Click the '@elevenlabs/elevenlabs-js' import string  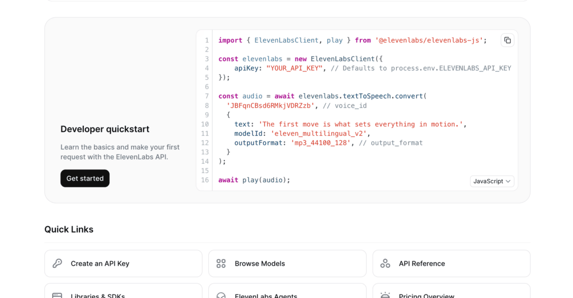tap(429, 40)
